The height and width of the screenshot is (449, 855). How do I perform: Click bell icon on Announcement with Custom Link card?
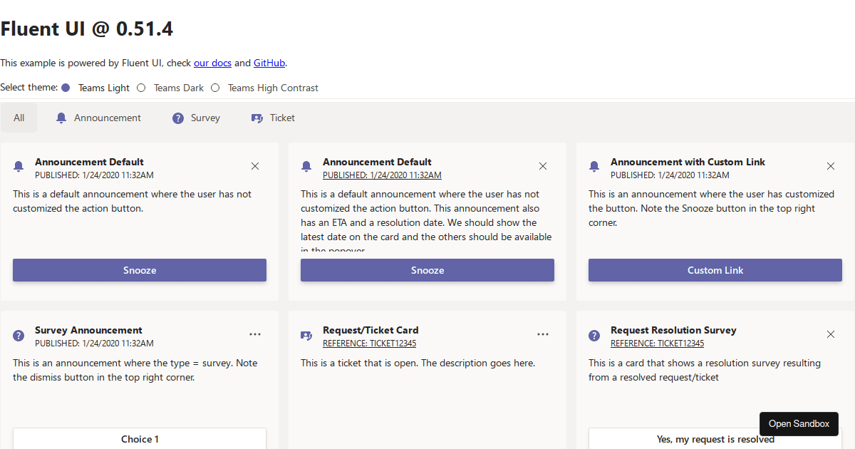click(594, 166)
